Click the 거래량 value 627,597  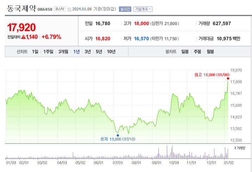(222, 24)
